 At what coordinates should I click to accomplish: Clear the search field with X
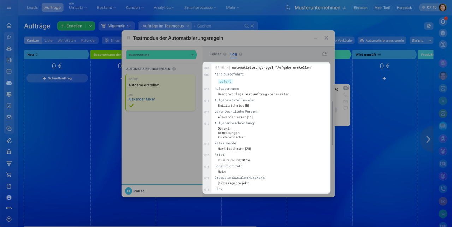click(x=252, y=26)
